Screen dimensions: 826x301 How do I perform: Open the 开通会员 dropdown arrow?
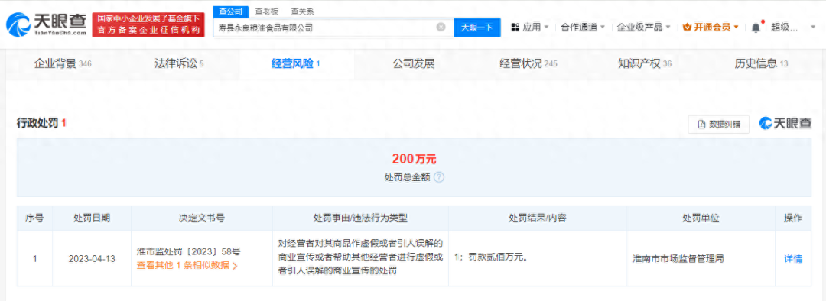pos(736,27)
